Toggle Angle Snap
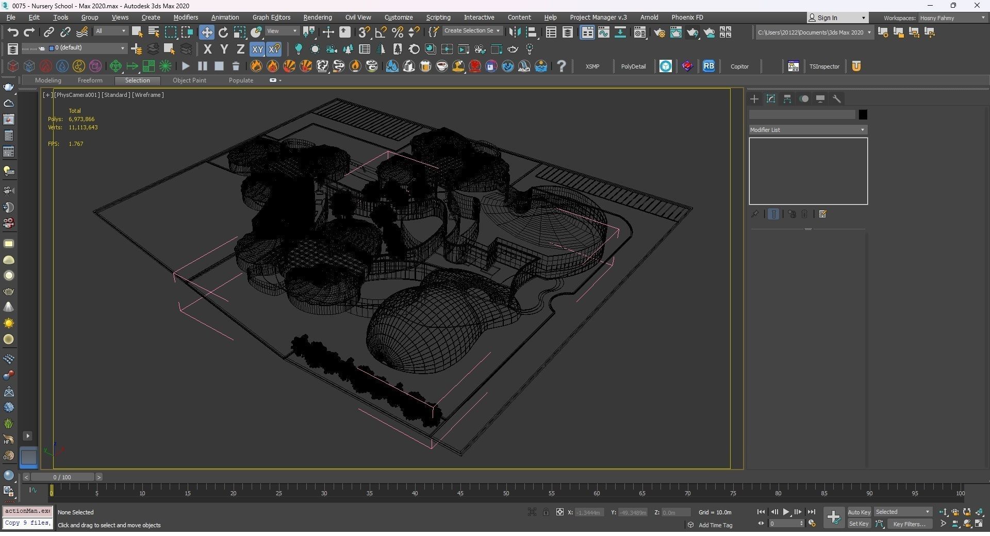 tap(381, 32)
